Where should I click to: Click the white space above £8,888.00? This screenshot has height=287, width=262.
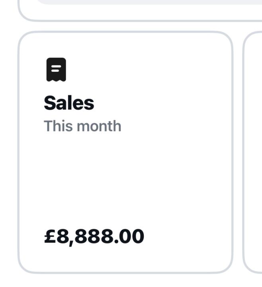(94, 191)
